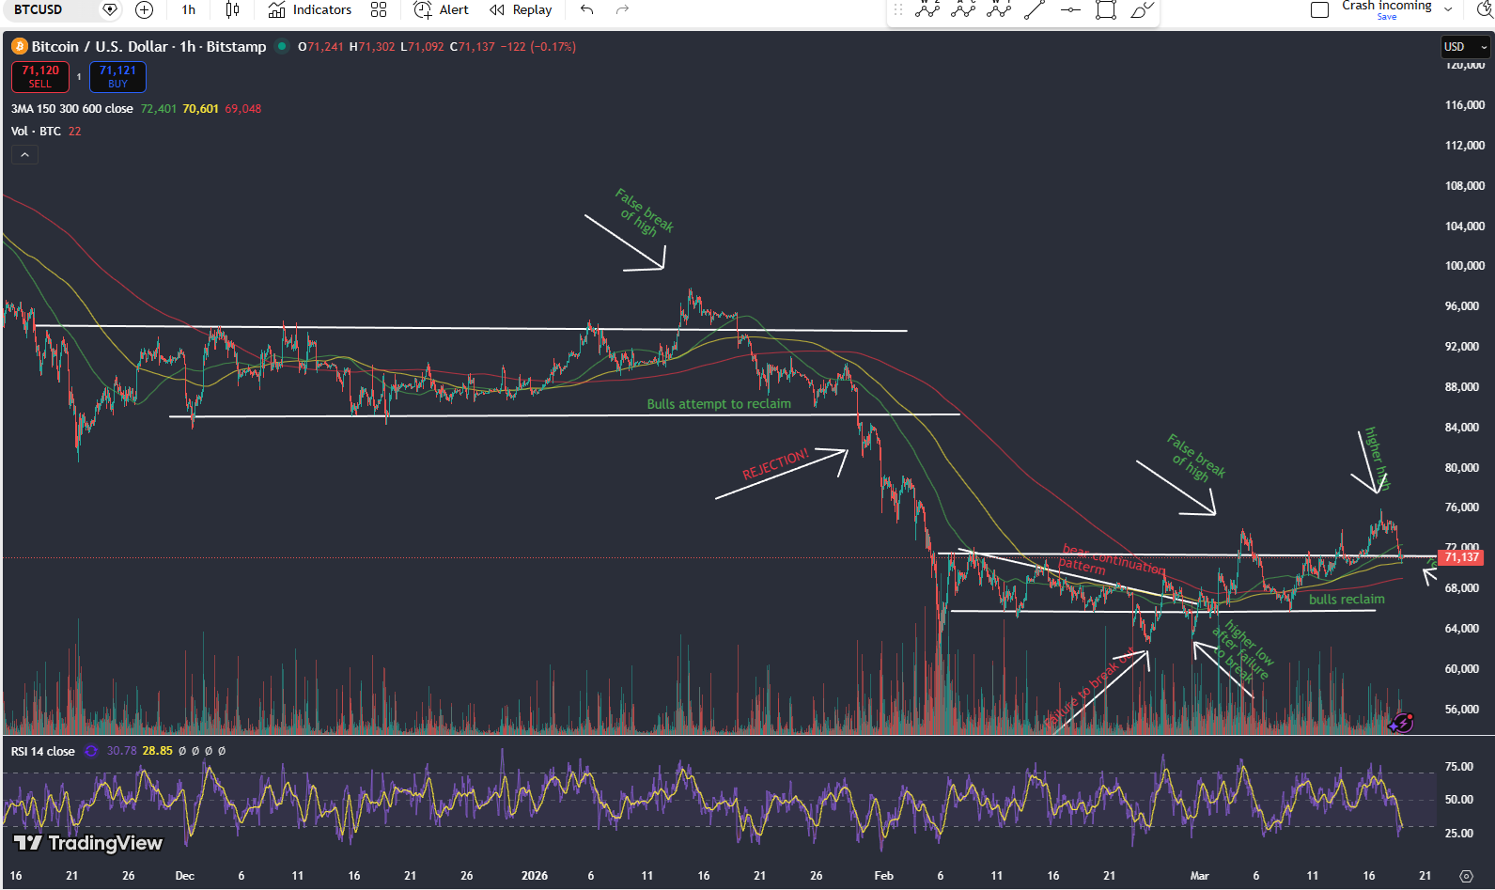Open the candlestick chart style menu

click(x=232, y=9)
